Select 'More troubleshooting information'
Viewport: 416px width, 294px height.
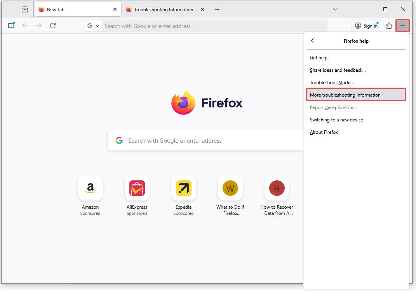click(x=355, y=95)
